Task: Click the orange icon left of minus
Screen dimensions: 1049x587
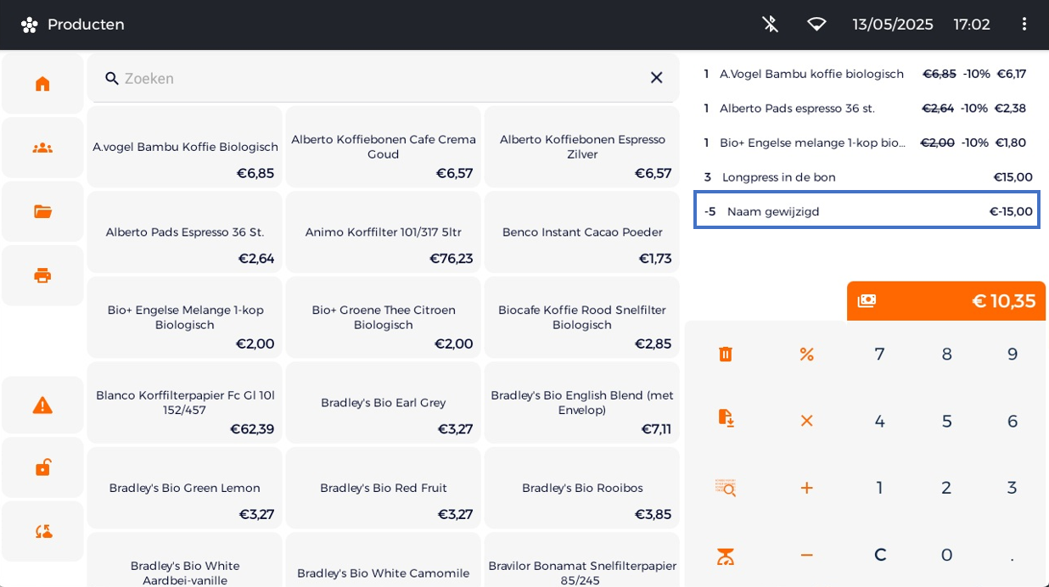Action: (725, 556)
